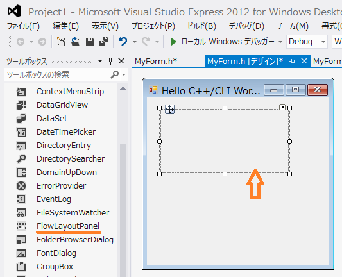Open the panel's smart tag arrow
Screen dimensions: 342x277
coord(282,107)
